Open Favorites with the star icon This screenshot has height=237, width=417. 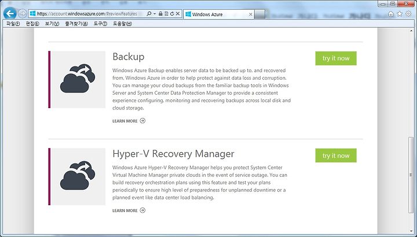click(400, 14)
